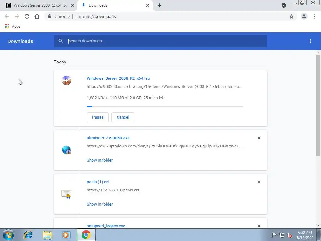Pause the Windows Server ISO download
The image size is (321, 241).
(98, 117)
